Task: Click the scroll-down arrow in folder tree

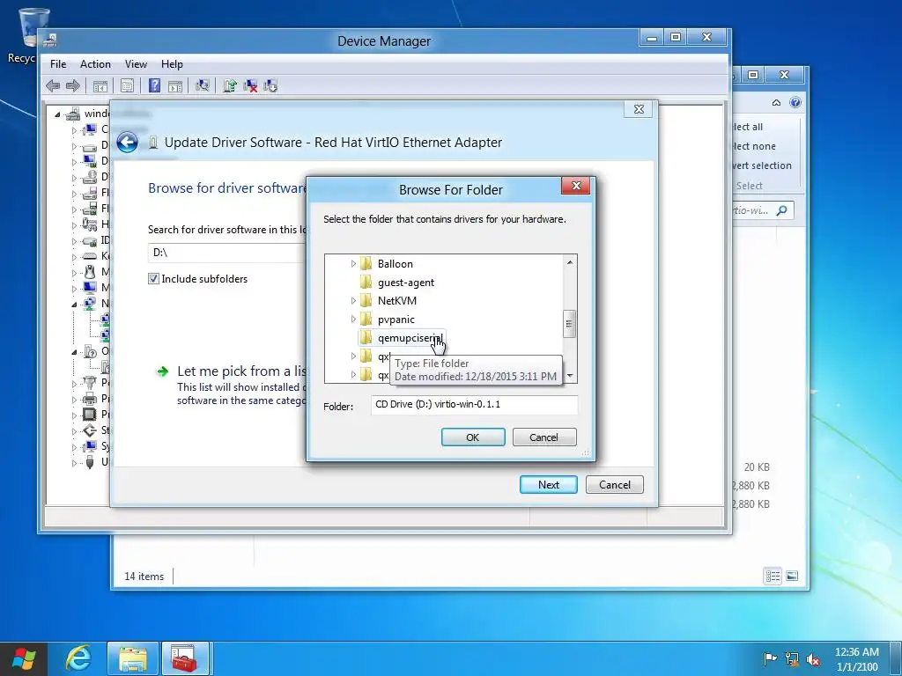Action: click(570, 375)
